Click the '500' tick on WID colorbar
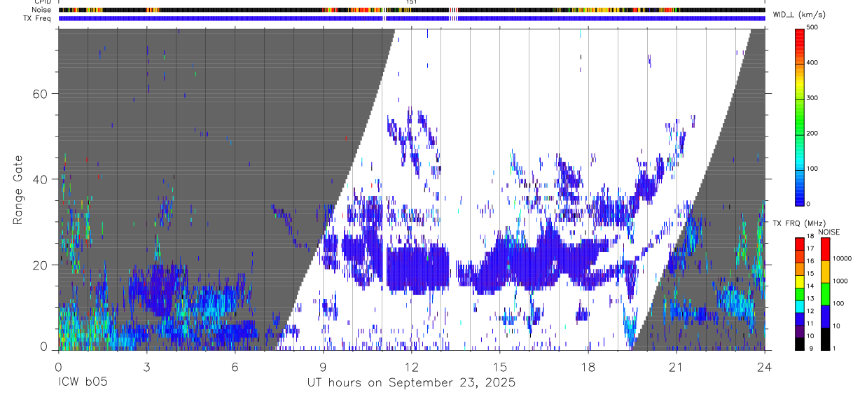The height and width of the screenshot is (397, 860). (812, 27)
